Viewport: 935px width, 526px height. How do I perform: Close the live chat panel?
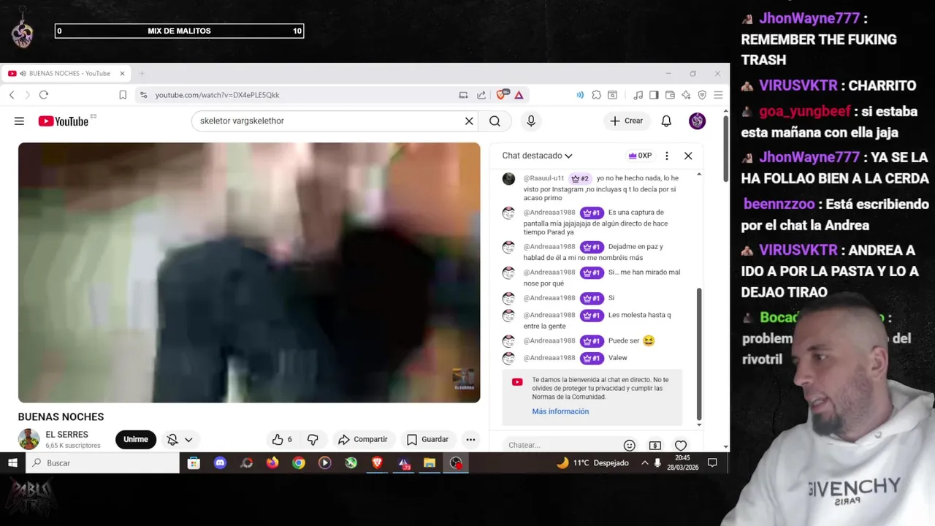[x=688, y=156]
